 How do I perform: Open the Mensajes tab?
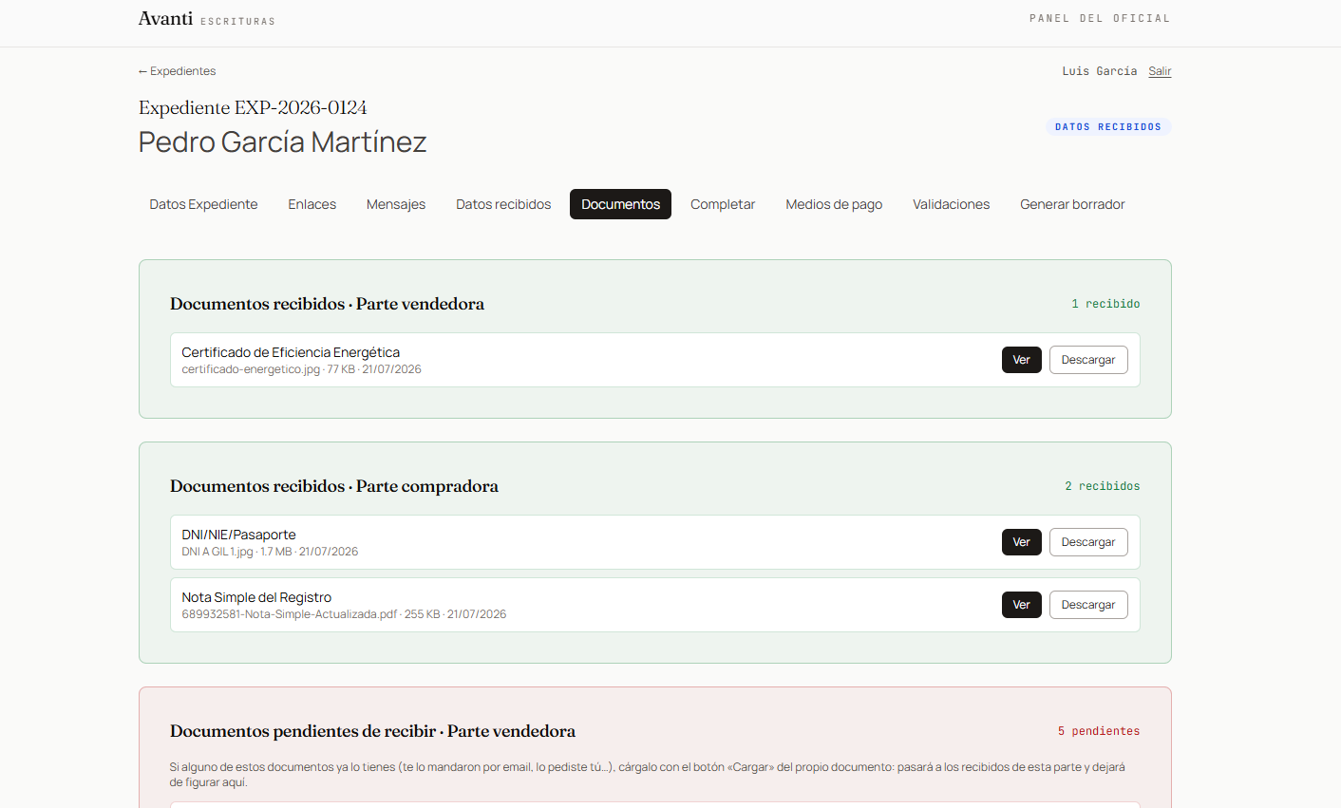pos(396,204)
